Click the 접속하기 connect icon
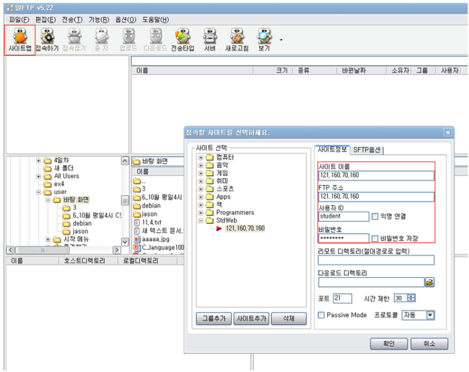This screenshot has width=469, height=372. (x=47, y=40)
